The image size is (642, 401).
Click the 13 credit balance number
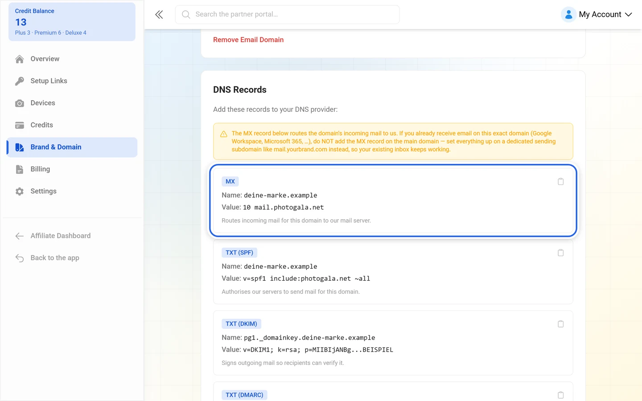(x=21, y=22)
